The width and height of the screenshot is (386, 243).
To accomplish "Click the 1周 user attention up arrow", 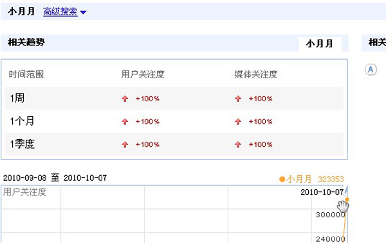I will tap(125, 99).
